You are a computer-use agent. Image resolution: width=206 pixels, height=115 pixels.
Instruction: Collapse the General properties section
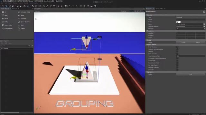point(146,15)
